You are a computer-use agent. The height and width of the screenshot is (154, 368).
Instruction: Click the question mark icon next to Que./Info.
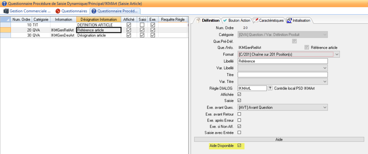pos(307,47)
